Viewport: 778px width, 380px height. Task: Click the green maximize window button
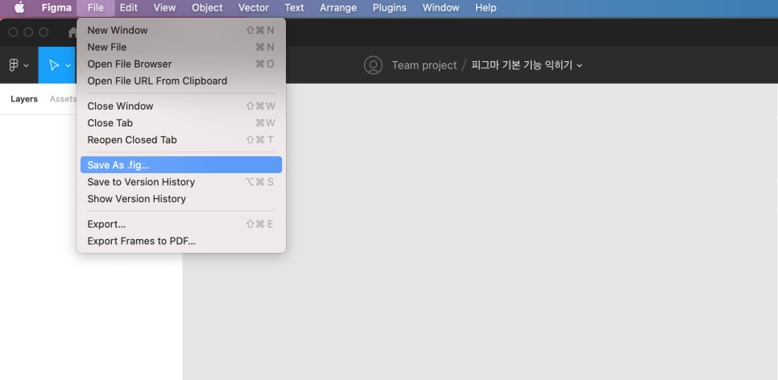pos(43,32)
